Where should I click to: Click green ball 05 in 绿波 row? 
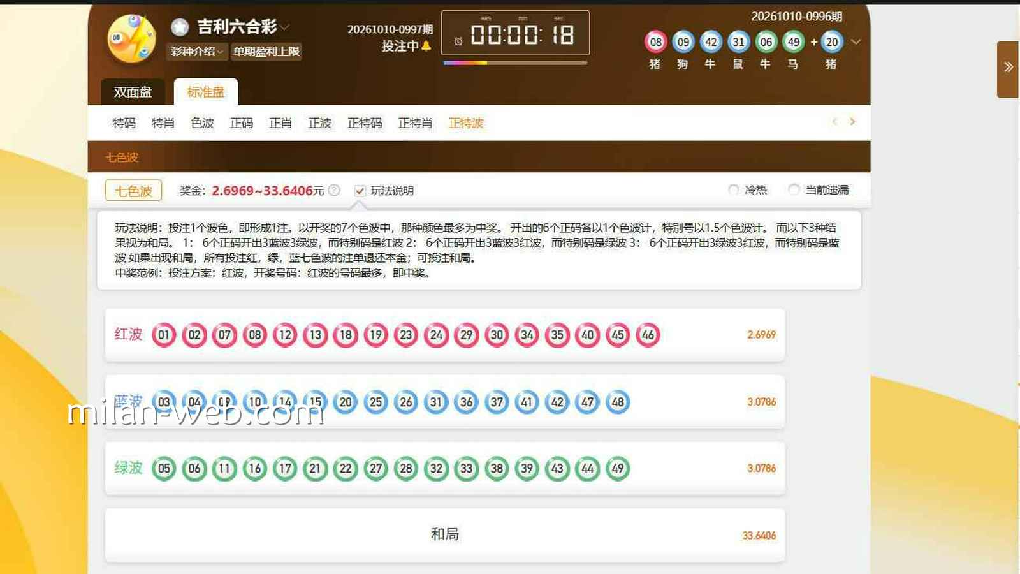(x=164, y=469)
